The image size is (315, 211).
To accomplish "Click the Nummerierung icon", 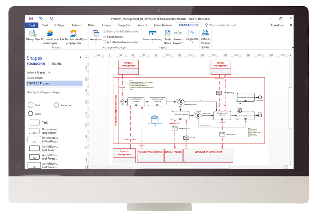I will pyautogui.click(x=153, y=33).
